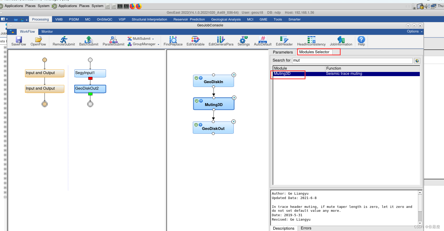Select the SegyInput1 flow node

click(x=90, y=73)
